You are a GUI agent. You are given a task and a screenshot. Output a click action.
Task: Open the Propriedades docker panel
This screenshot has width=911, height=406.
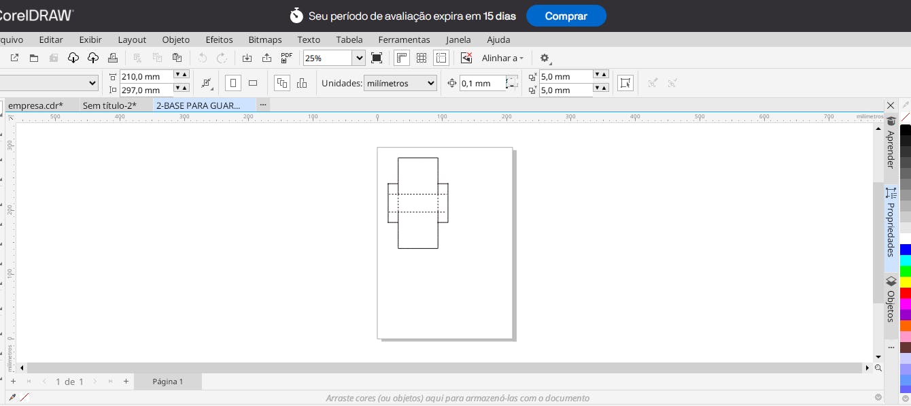click(x=891, y=222)
